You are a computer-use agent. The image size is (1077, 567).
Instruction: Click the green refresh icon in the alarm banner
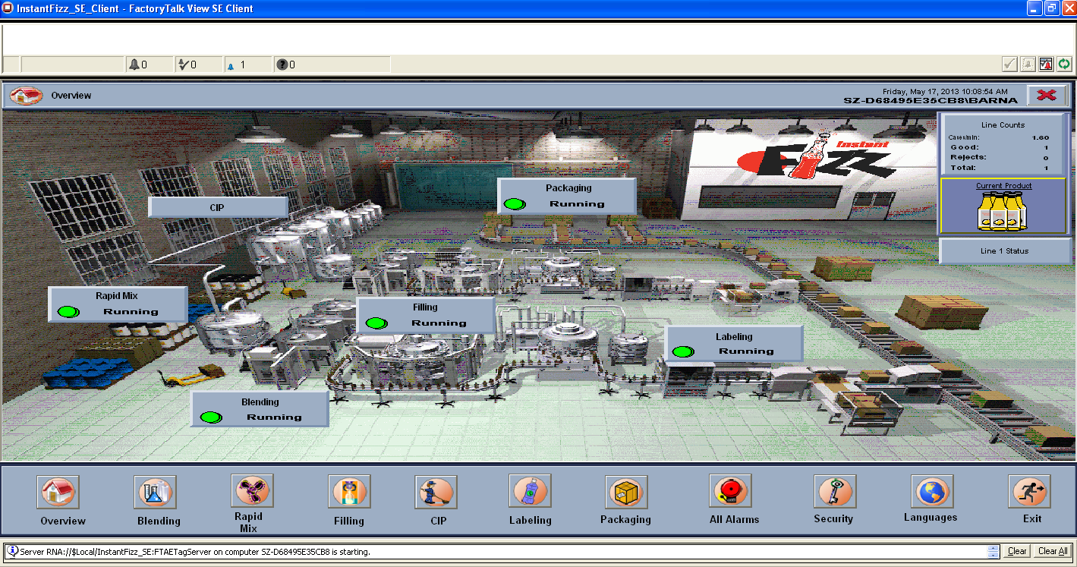(x=1064, y=65)
